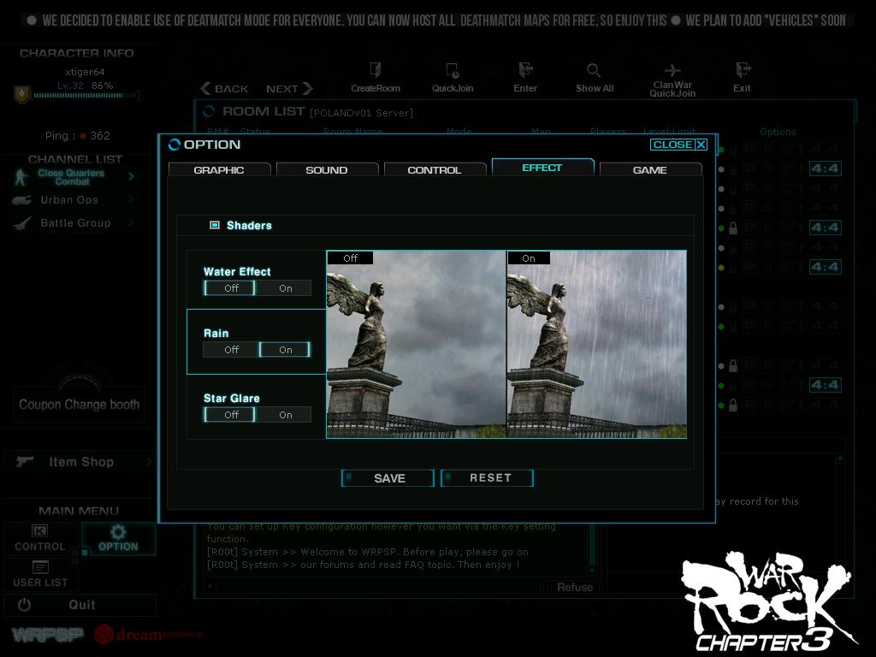Click the RESET button
The height and width of the screenshot is (657, 876).
[x=487, y=478]
